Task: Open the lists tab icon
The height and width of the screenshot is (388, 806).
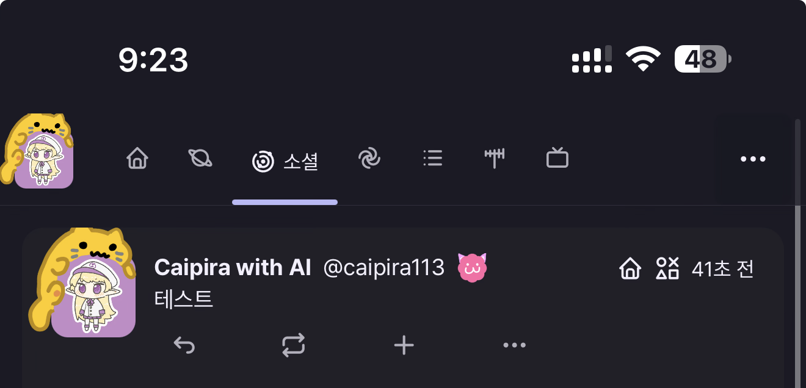Action: tap(432, 159)
